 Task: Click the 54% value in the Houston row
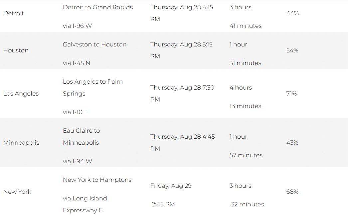click(x=292, y=50)
